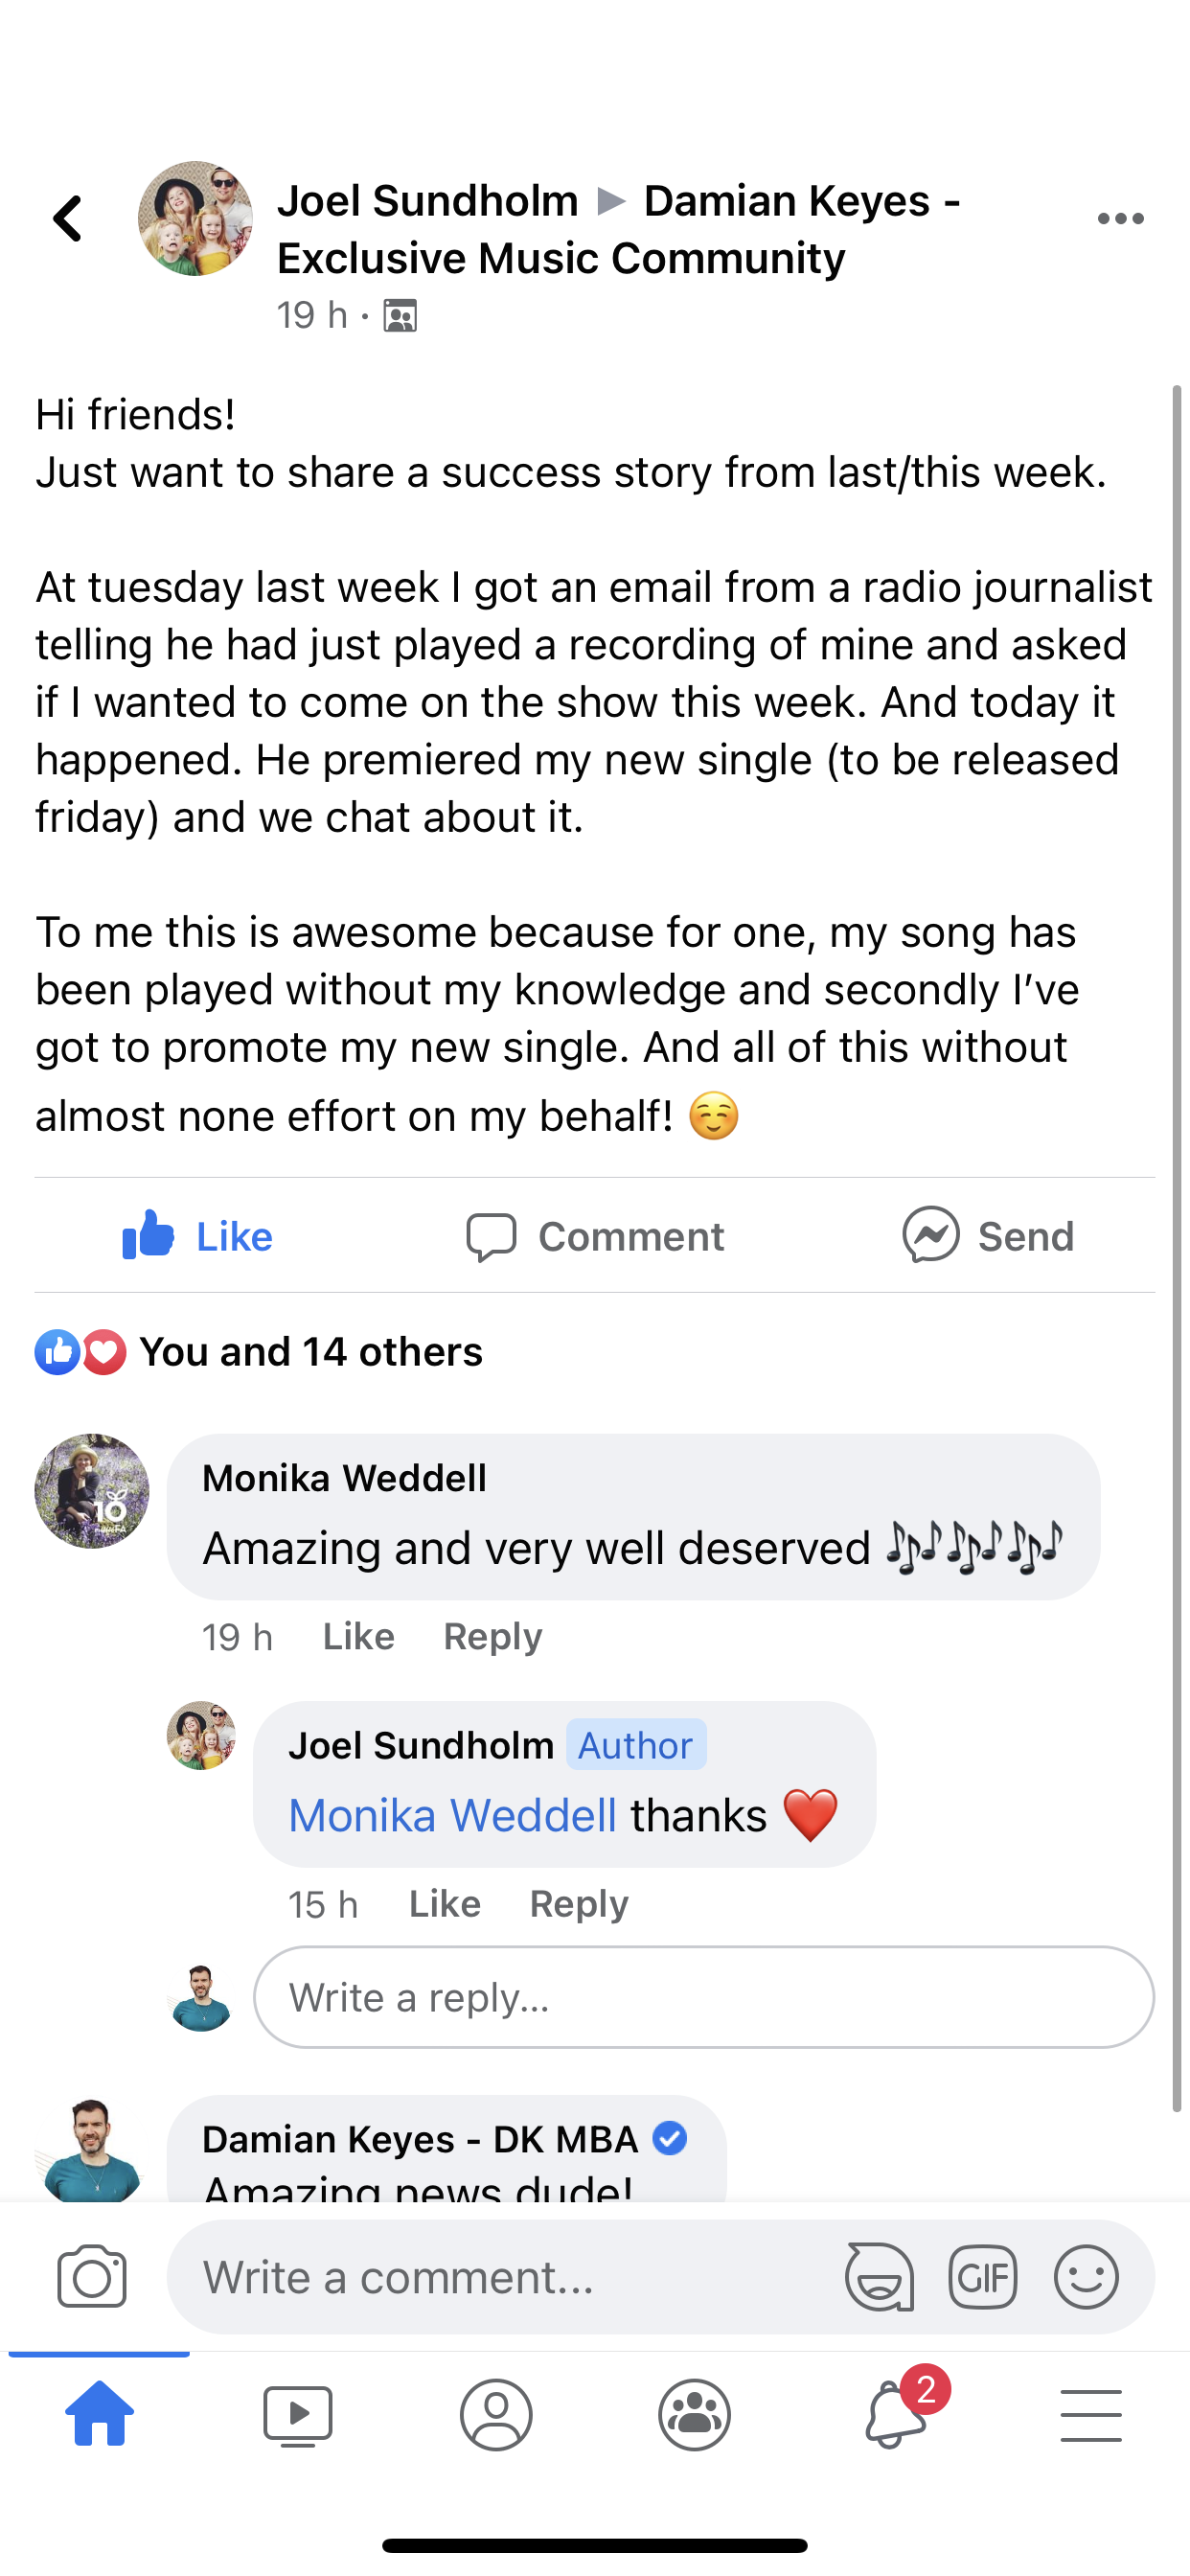Open the Profile tab icon

tap(496, 2414)
